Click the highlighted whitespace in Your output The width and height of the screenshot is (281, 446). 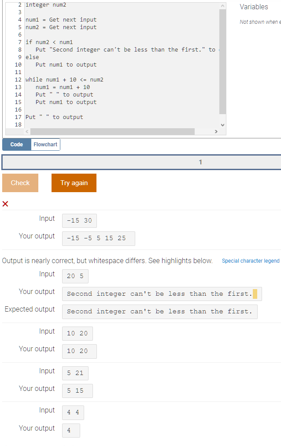(x=255, y=294)
